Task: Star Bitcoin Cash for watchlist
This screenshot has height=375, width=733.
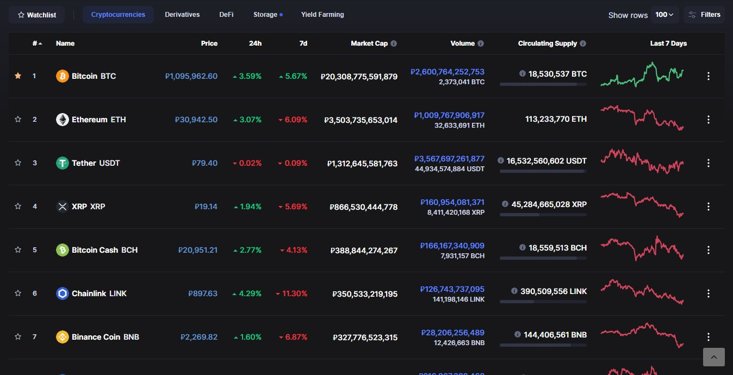Action: click(18, 250)
